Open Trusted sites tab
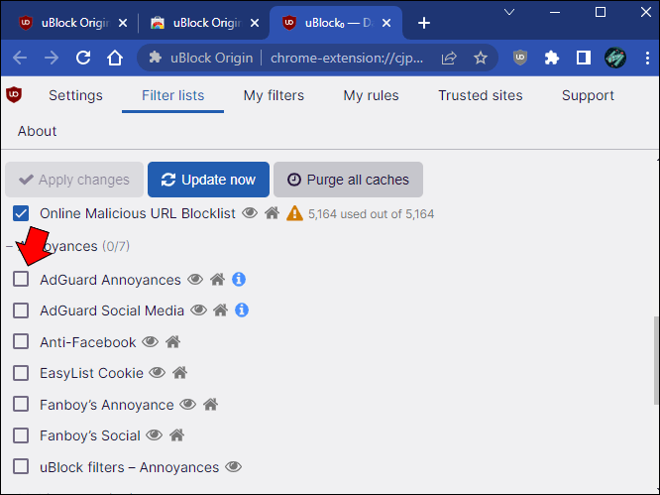Screen dimensions: 660x495 (x=481, y=95)
